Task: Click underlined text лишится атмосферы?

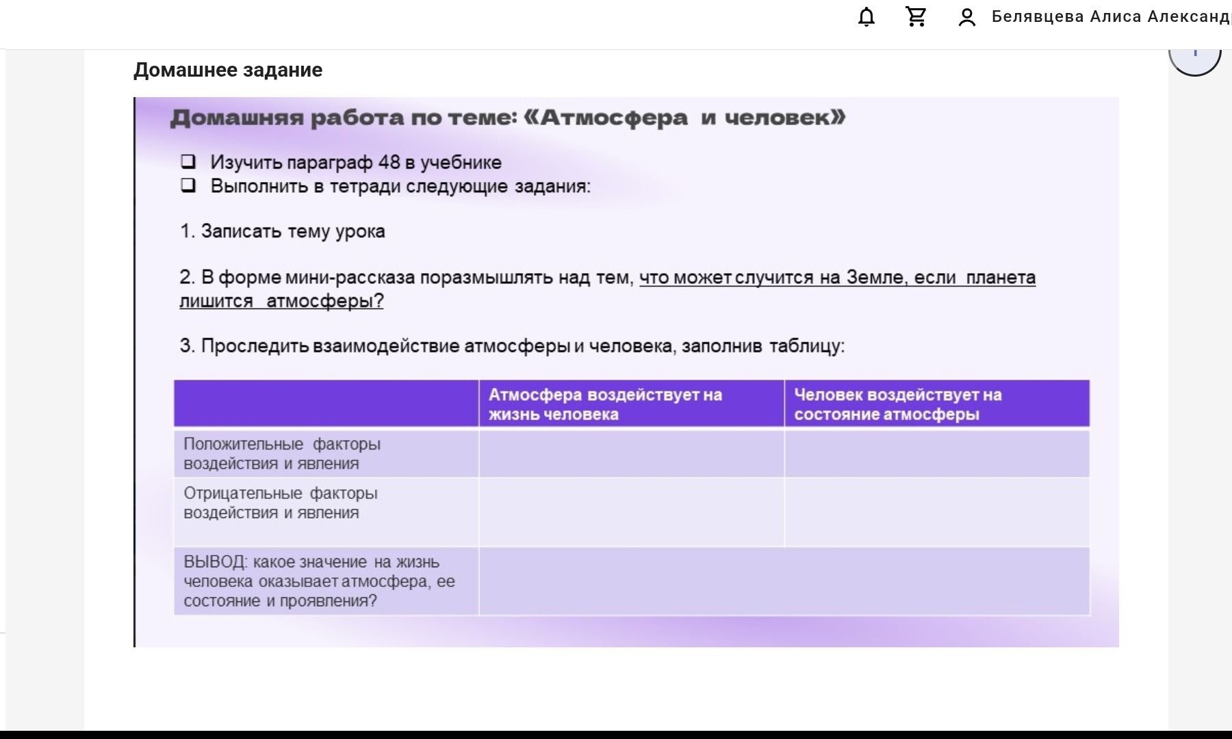Action: 281,301
